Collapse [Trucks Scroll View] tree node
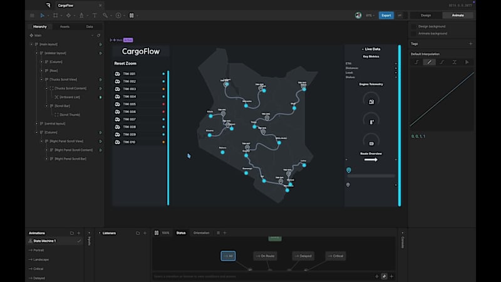The width and height of the screenshot is (501, 282). [41, 80]
